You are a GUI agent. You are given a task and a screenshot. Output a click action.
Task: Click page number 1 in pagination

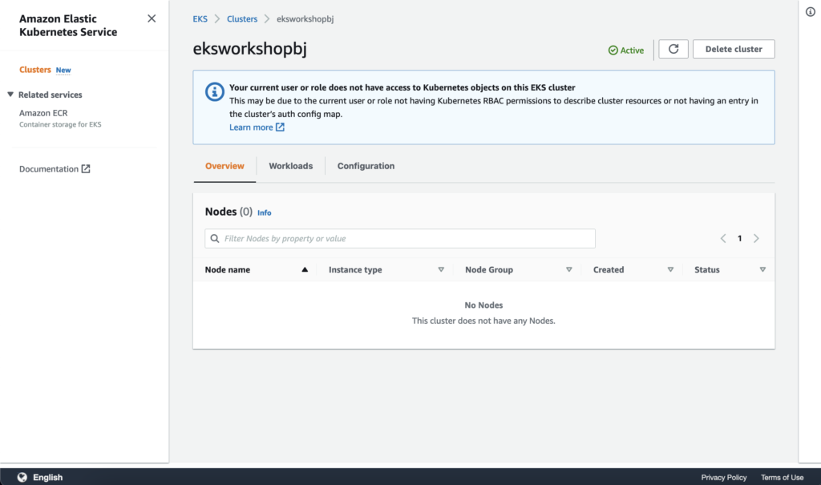tap(739, 238)
